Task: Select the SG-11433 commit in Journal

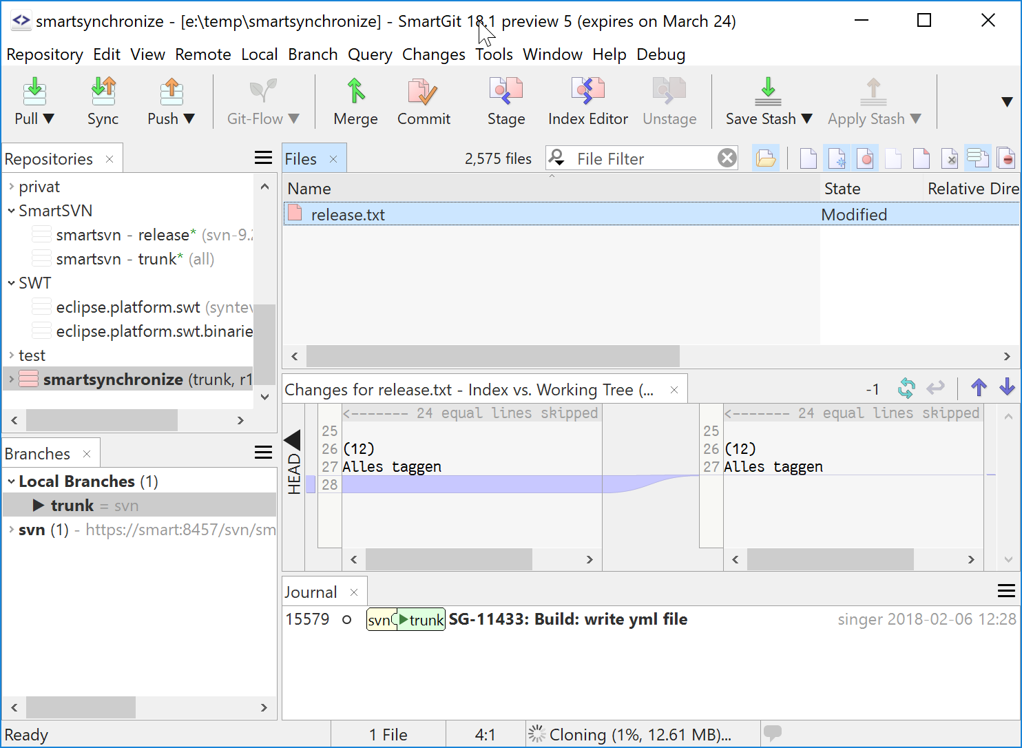Action: coord(651,619)
